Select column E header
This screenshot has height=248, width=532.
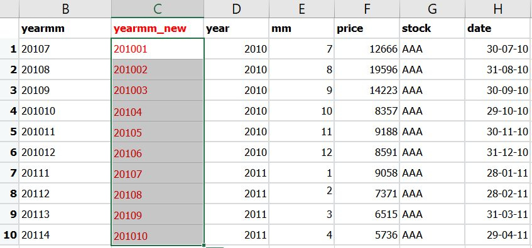(301, 9)
